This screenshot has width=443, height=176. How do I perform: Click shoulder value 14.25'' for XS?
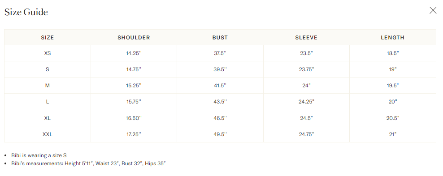(x=134, y=53)
